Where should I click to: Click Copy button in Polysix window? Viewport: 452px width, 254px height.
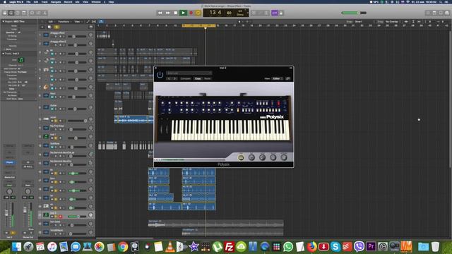[x=198, y=78]
